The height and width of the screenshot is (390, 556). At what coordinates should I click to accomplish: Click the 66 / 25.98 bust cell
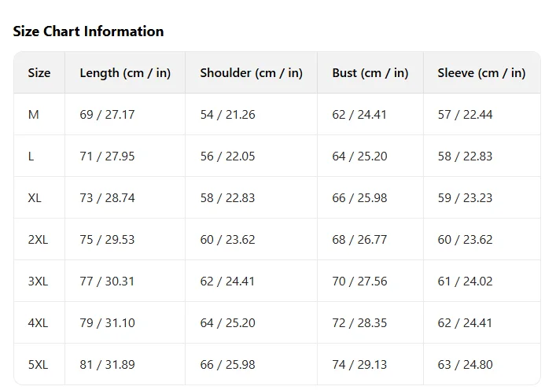(359, 198)
